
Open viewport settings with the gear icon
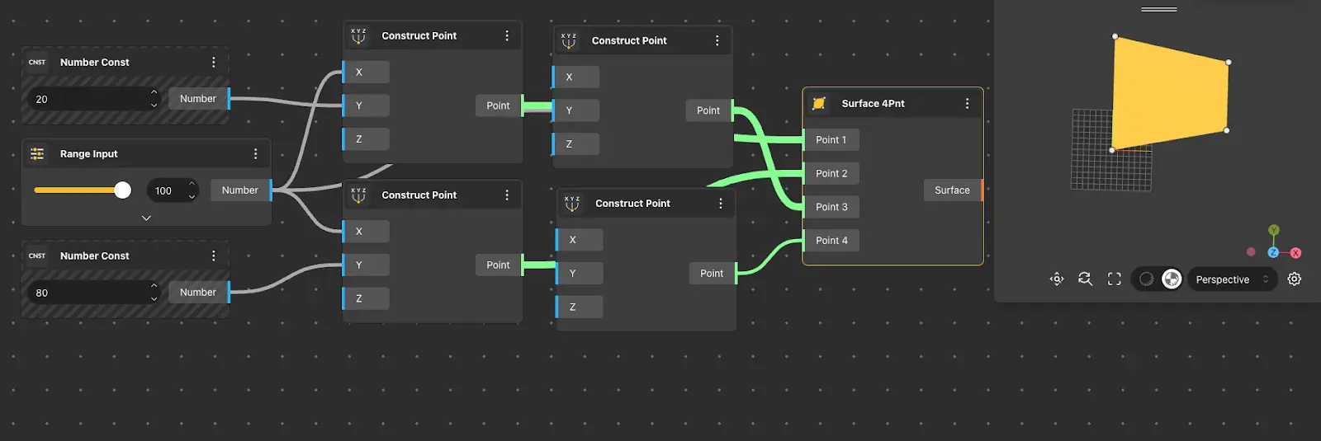tap(1294, 279)
